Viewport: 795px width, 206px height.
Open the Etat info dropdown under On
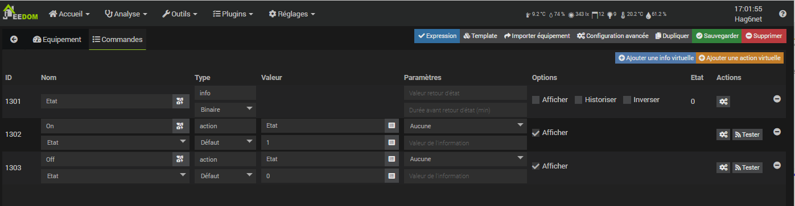(116, 142)
